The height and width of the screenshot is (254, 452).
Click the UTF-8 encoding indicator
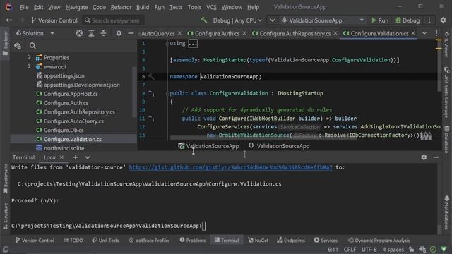point(369,250)
